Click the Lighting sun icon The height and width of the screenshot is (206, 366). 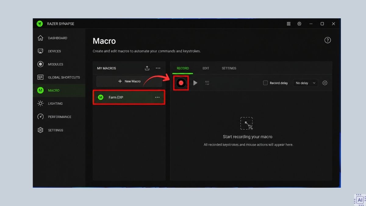click(x=40, y=103)
